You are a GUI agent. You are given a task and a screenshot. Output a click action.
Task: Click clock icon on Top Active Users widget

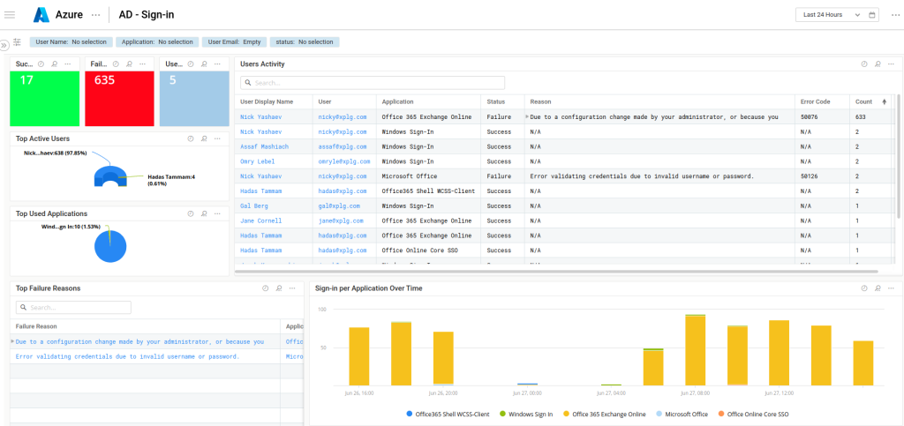pos(191,138)
